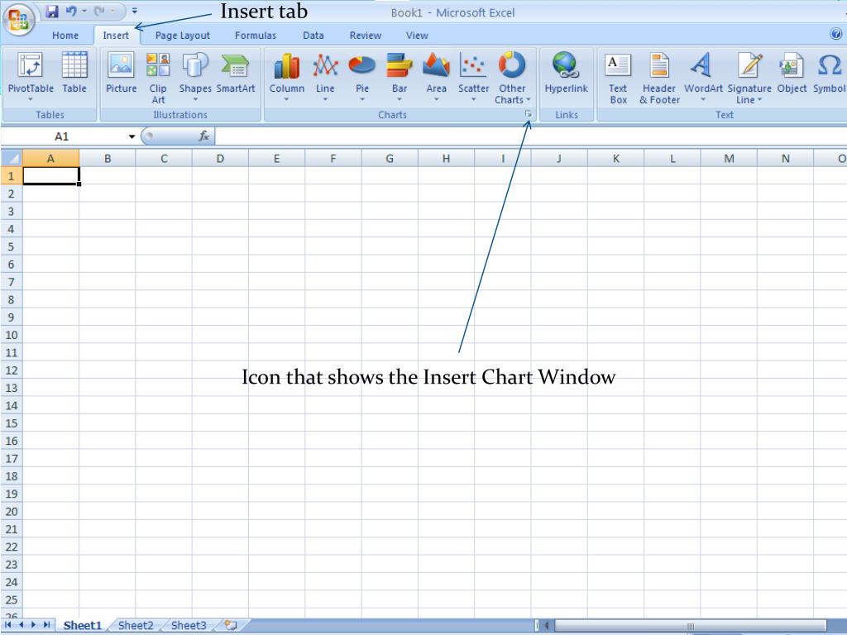Insert an Area chart
Image resolution: width=847 pixels, height=635 pixels.
pyautogui.click(x=436, y=76)
